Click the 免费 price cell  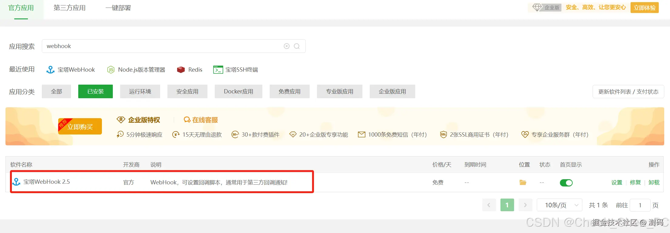coord(438,183)
